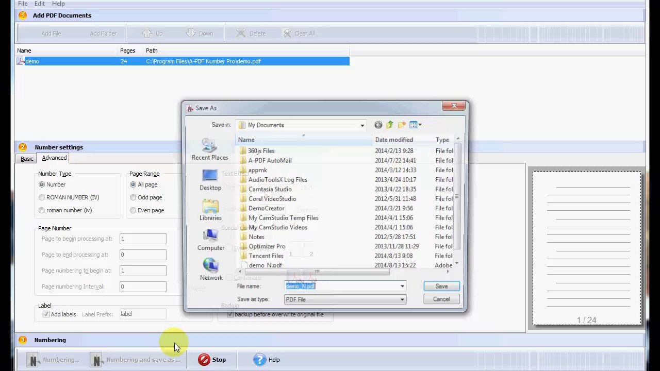
Task: Click the Numbering icon button
Action: [x=34, y=360]
